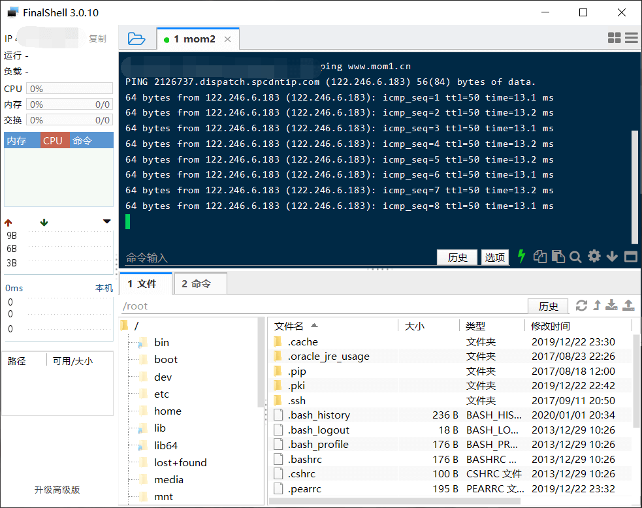
Task: Click the 复制 copy IP button
Action: point(97,39)
